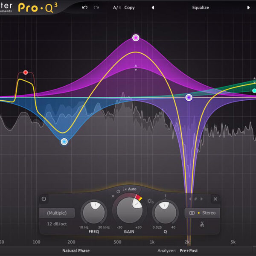Click the gear icon beside the Gain knob
Image resolution: width=256 pixels, height=256 pixels.
150,201
